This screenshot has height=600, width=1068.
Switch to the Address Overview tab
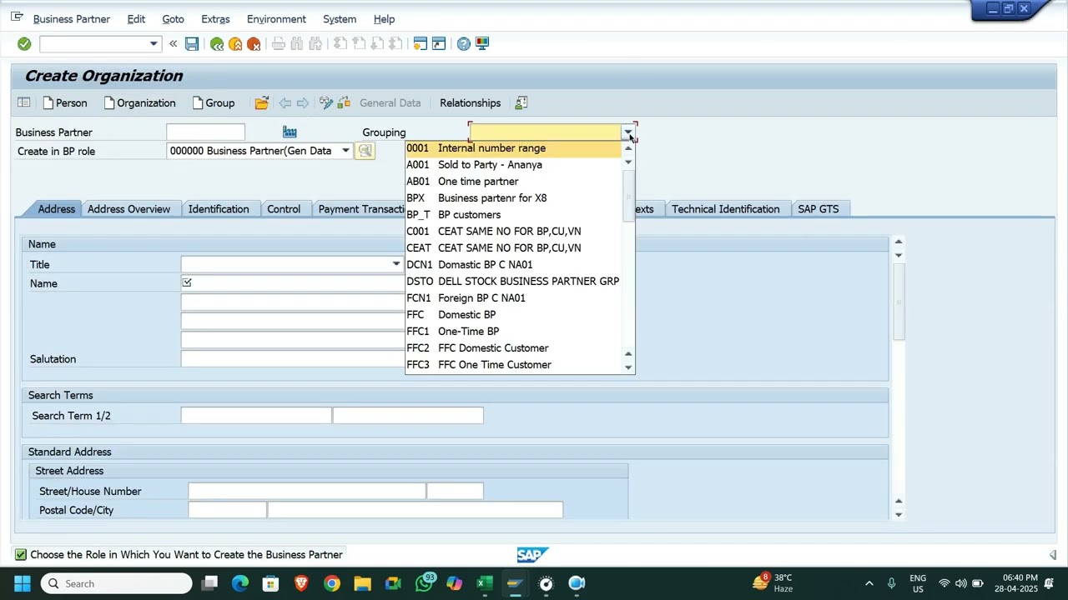click(128, 209)
